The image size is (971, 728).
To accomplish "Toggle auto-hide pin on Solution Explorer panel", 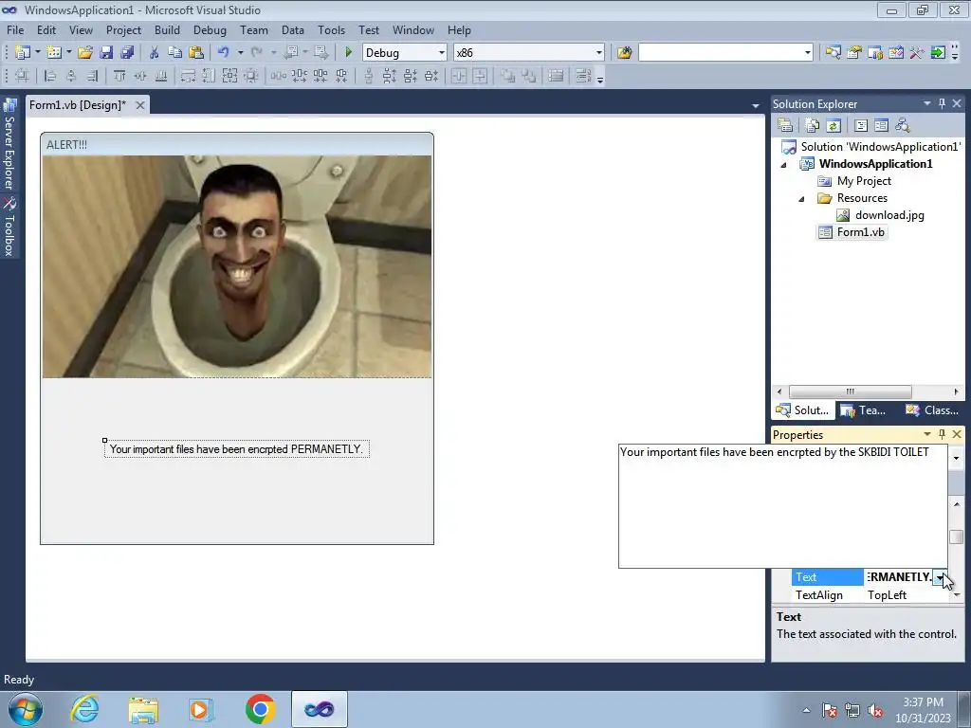I will point(942,103).
